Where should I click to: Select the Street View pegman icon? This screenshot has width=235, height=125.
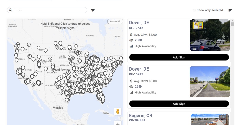(x=118, y=112)
